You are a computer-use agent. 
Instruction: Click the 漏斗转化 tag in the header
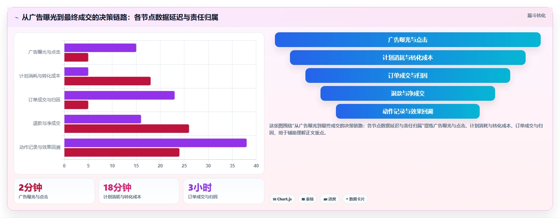pos(536,15)
